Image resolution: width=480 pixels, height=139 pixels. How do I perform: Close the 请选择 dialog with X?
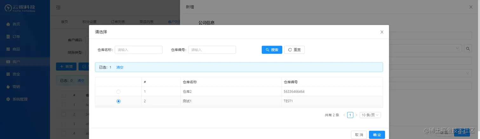pos(382,32)
